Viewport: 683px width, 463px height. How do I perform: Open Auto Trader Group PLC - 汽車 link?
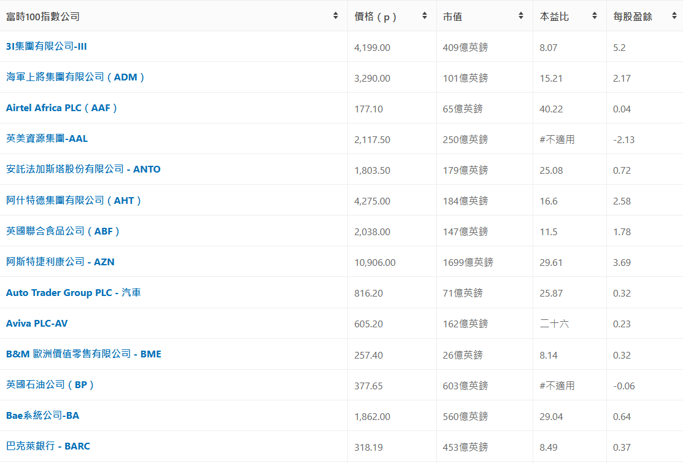pos(73,292)
